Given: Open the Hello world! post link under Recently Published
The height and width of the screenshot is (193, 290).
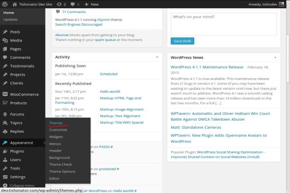Looking at the screenshot, I should click(110, 91).
